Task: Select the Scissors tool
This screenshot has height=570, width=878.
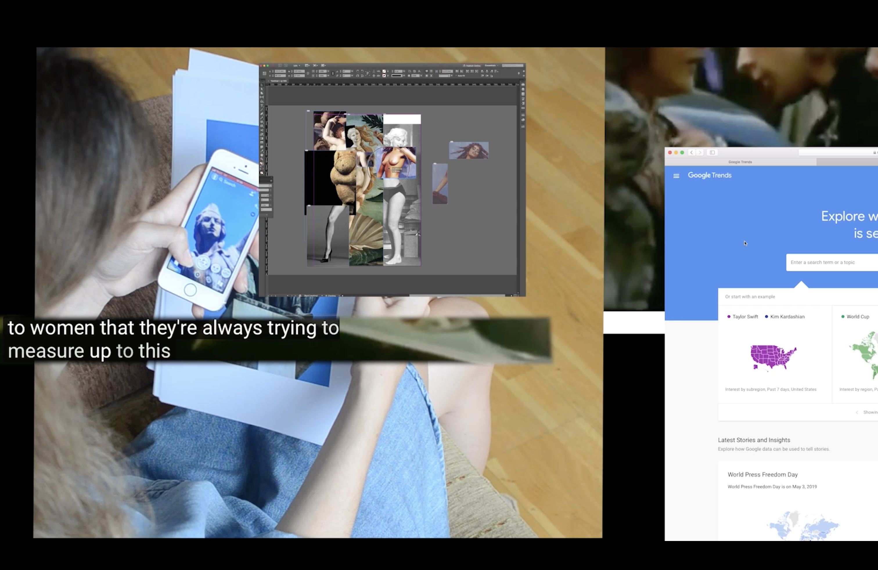Action: click(262, 131)
